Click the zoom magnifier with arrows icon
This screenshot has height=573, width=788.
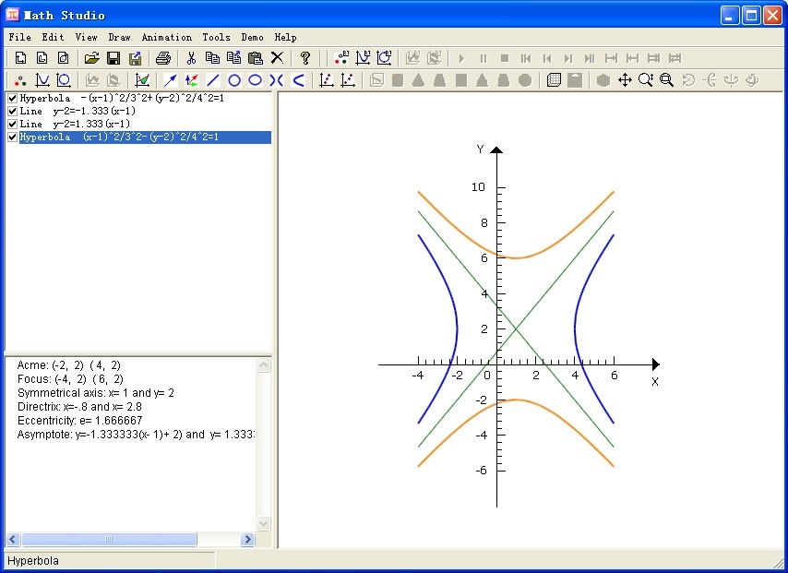(x=646, y=80)
